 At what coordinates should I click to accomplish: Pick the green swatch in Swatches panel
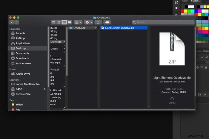coord(189,11)
